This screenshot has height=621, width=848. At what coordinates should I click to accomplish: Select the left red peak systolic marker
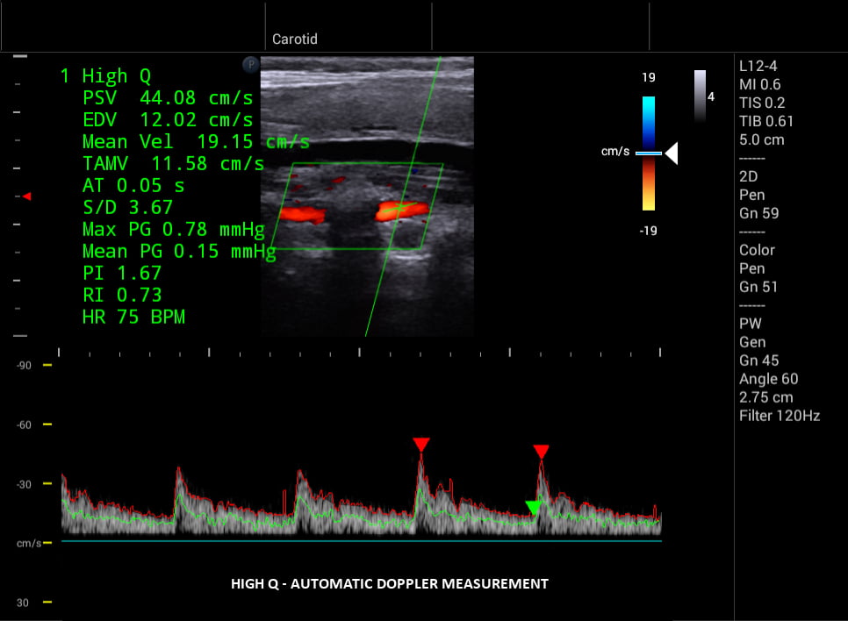tap(421, 446)
